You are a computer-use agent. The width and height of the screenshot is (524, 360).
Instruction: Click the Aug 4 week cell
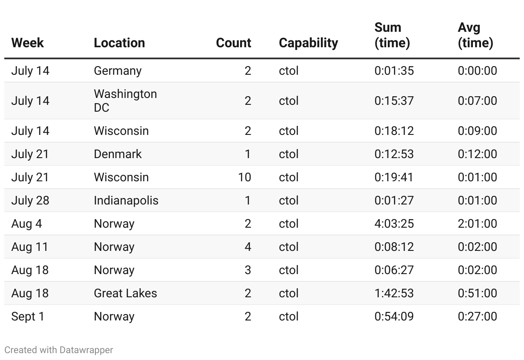(26, 223)
